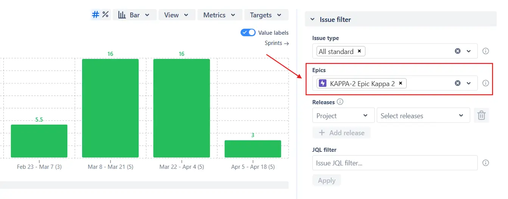Remove the KAPPA-2 Epic Kappa 2 tag

coord(401,83)
